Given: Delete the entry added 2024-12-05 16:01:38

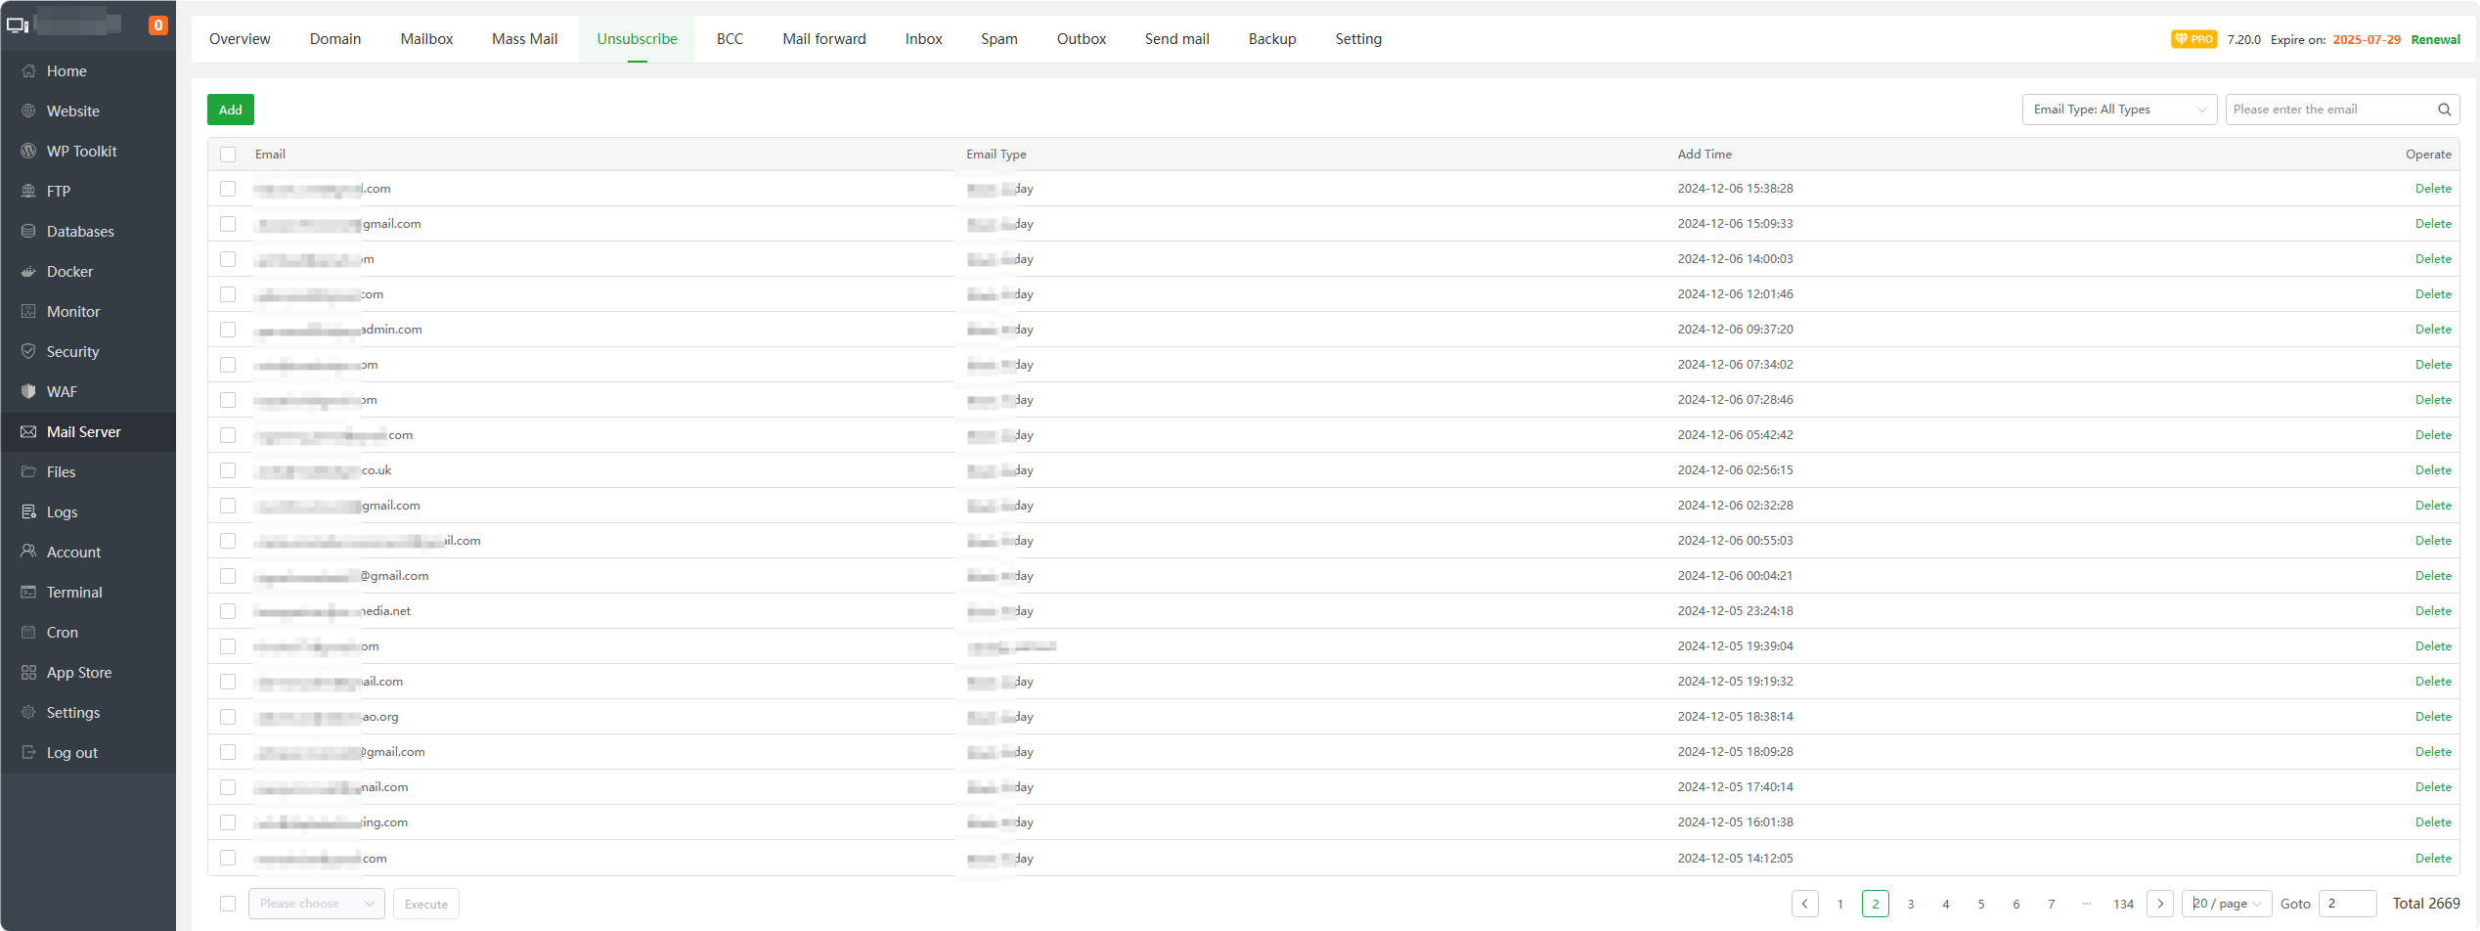Looking at the screenshot, I should click(2433, 822).
